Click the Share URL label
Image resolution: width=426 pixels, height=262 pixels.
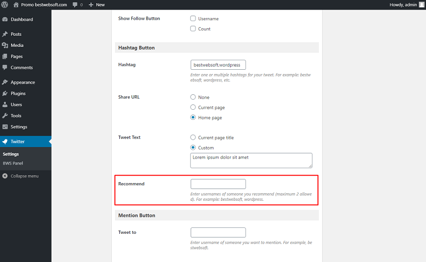point(129,97)
